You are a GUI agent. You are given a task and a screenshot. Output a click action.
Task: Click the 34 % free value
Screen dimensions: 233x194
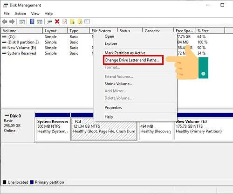[201, 53]
